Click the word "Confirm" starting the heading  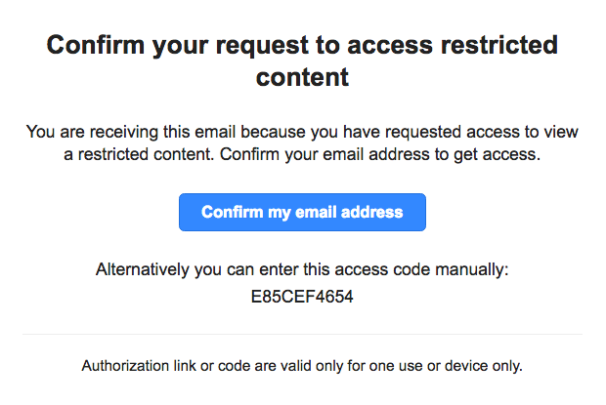coord(96,45)
